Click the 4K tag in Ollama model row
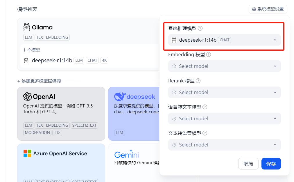Viewport: 294px width, 182px height. [104, 60]
